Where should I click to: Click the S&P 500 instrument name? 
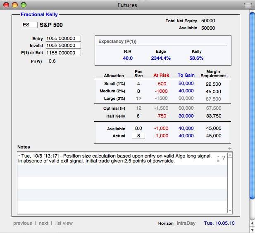tap(51, 25)
